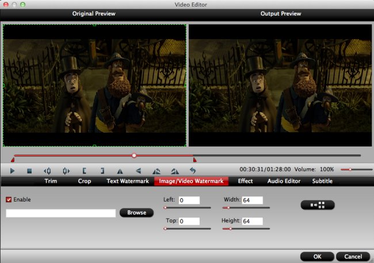Click the Top position slider handle

coord(165,229)
